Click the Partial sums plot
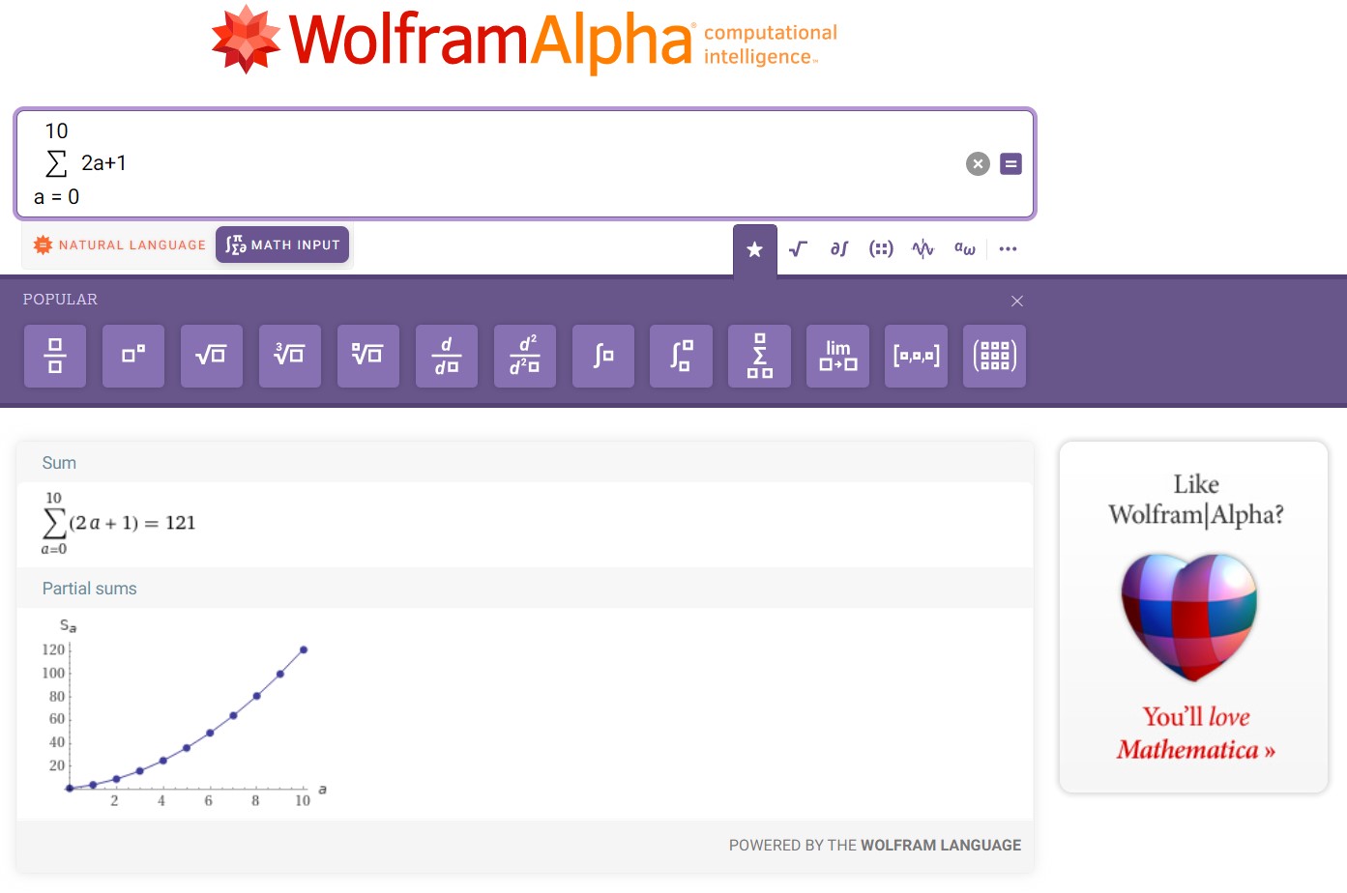The width and height of the screenshot is (1347, 893). point(184,712)
